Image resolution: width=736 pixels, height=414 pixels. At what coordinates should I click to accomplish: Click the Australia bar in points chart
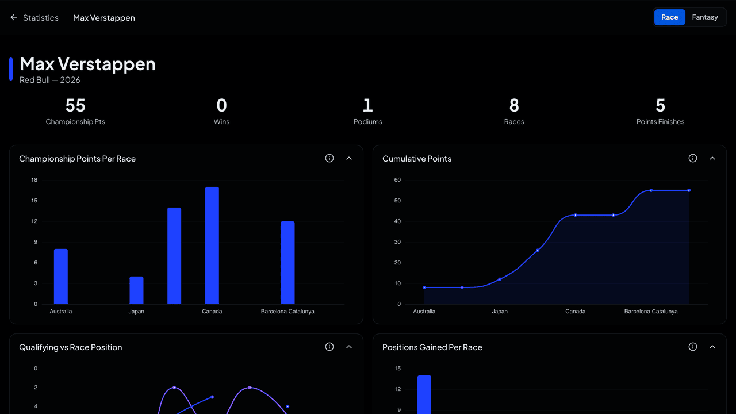click(x=61, y=277)
